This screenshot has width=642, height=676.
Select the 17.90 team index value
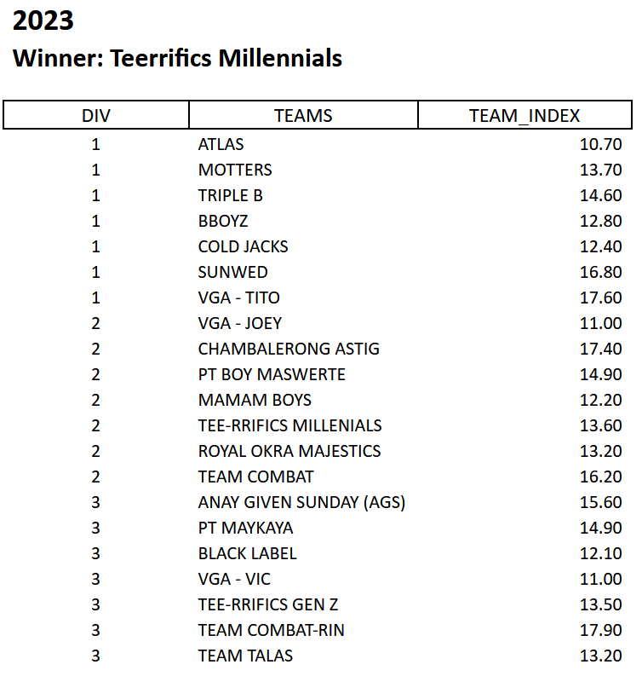tap(600, 630)
